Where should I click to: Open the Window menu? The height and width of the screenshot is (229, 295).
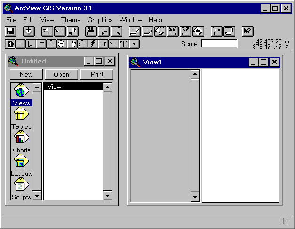(x=131, y=20)
